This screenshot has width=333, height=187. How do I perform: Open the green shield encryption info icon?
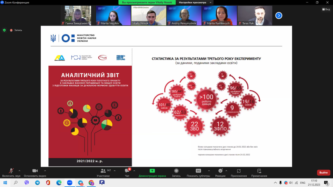[4, 30]
